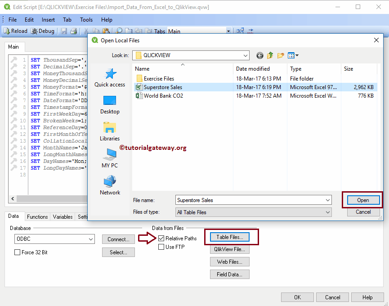Close the Open Local Files dialog
Image resolution: width=389 pixels, height=306 pixels.
pos(376,40)
